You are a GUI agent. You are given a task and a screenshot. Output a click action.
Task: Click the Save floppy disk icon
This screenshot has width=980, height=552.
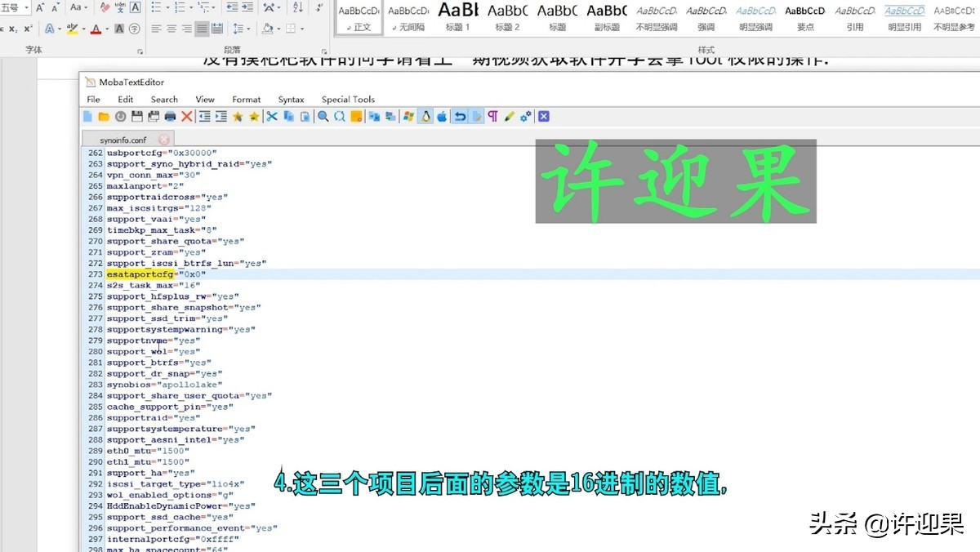pyautogui.click(x=137, y=117)
